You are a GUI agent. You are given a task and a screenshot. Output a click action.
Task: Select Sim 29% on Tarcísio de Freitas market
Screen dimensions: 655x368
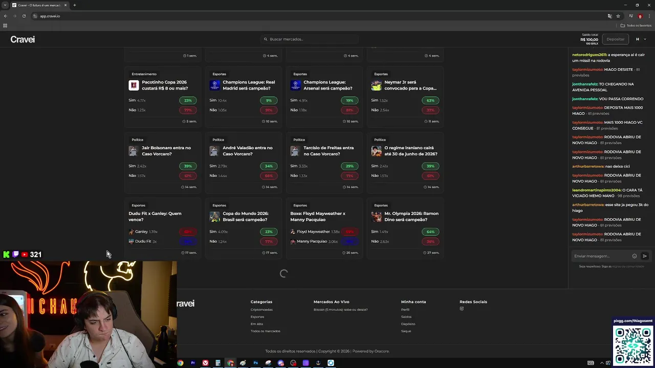(350, 166)
